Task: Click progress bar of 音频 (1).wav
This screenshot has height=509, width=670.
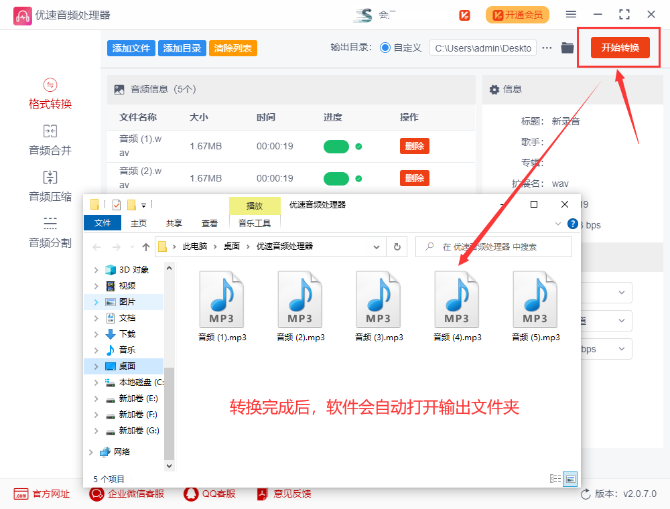Action: (336, 147)
